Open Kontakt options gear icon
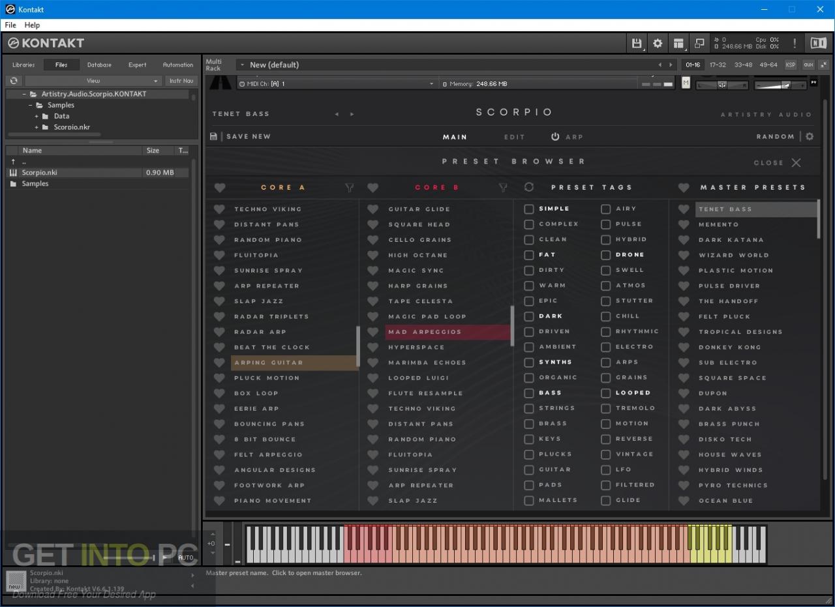The image size is (835, 607). (658, 44)
